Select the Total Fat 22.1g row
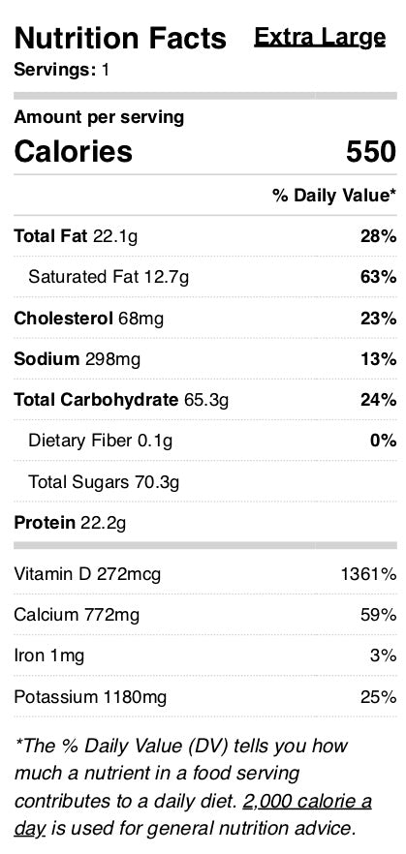The height and width of the screenshot is (854, 406). coord(204,237)
